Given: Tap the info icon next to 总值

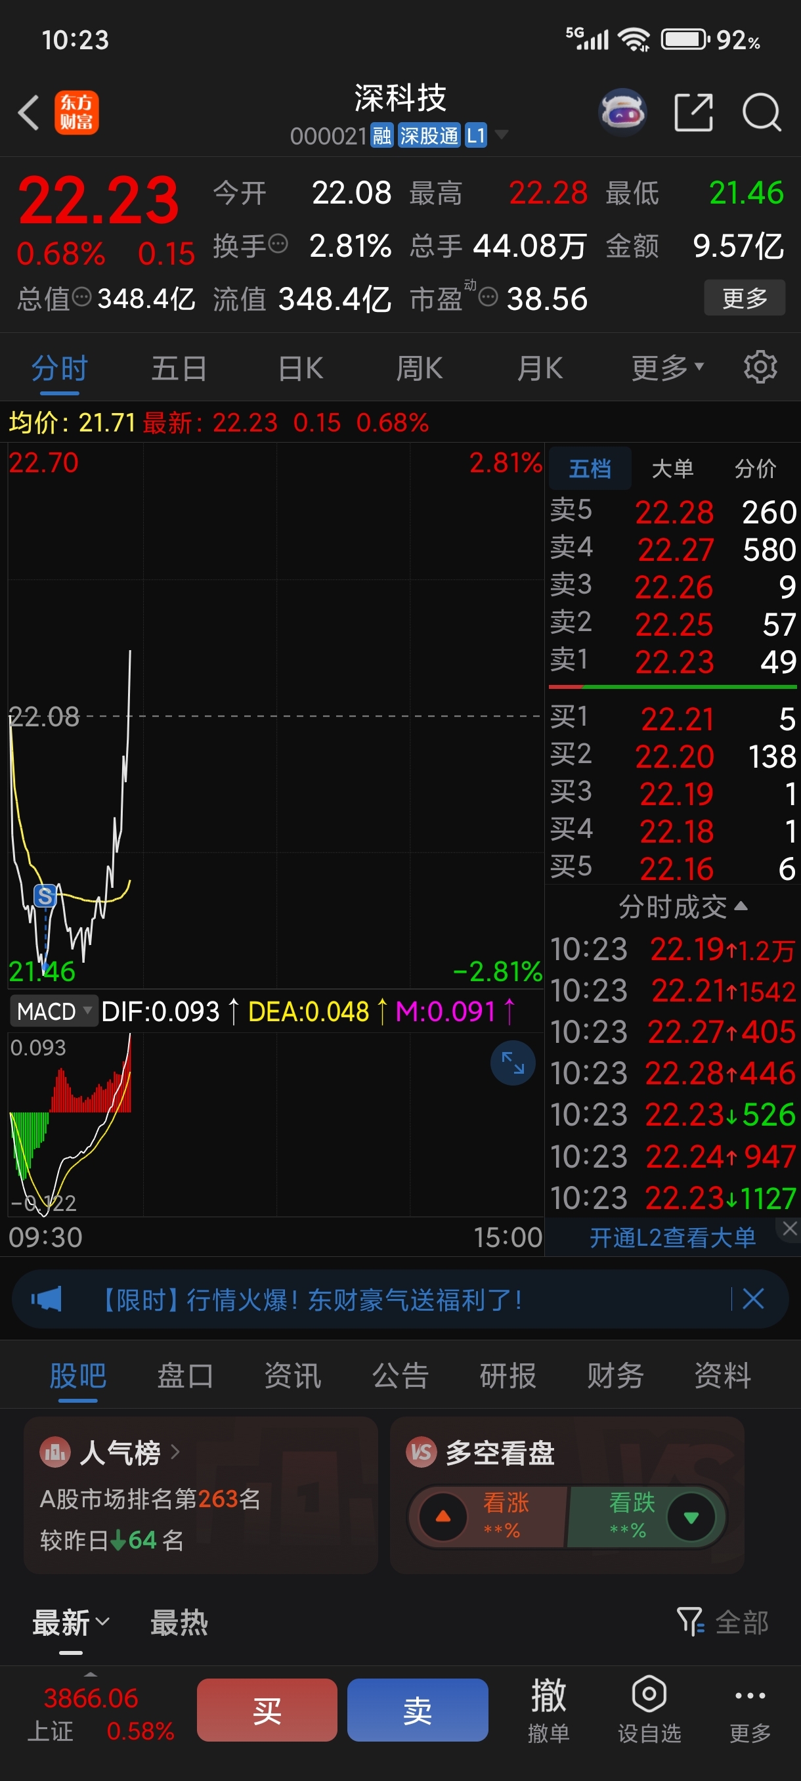Looking at the screenshot, I should point(81,297).
